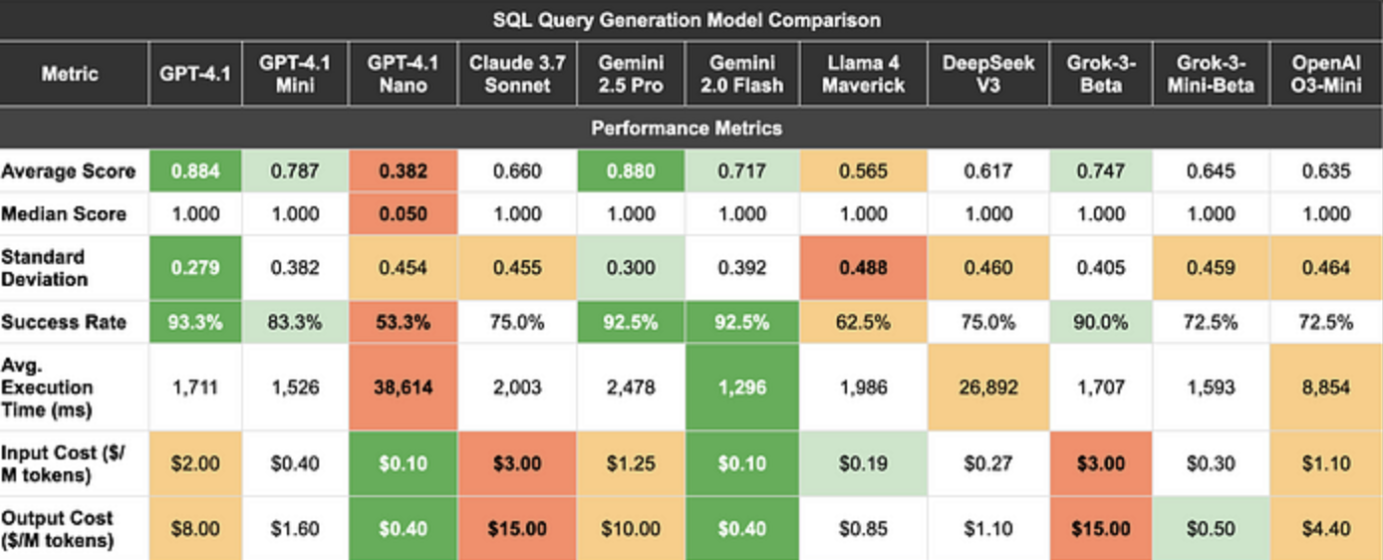Select the 0.455 standard deviation cell
This screenshot has width=1383, height=560.
click(517, 268)
